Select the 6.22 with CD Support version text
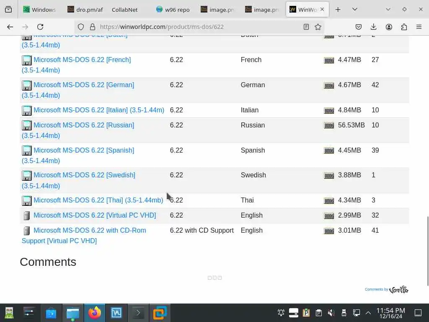Screen dimensions: 429x322 [x=202, y=230]
